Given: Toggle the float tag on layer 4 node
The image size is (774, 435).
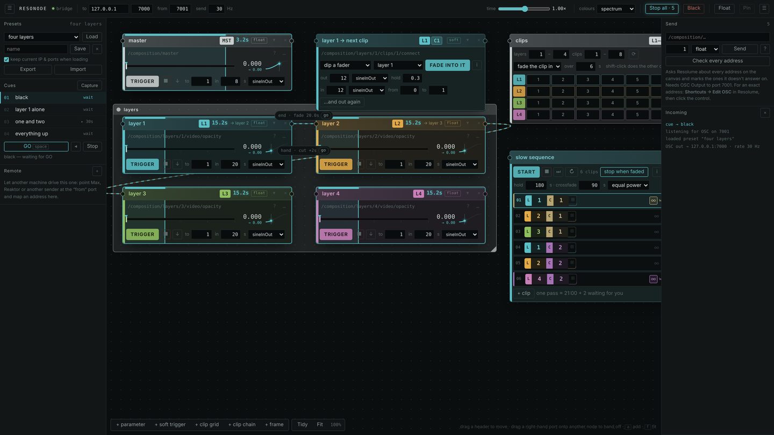Looking at the screenshot, I should tap(453, 193).
